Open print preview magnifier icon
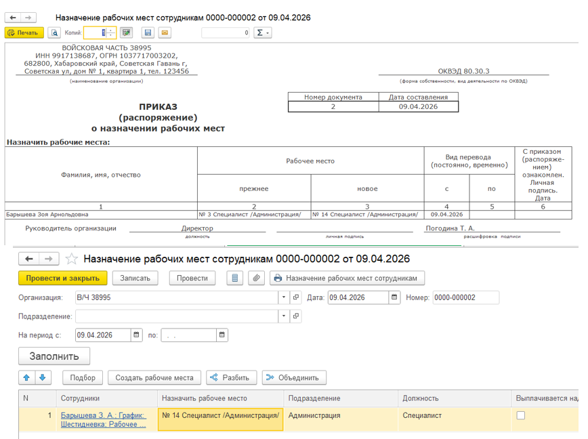The height and width of the screenshot is (439, 588). tap(54, 33)
